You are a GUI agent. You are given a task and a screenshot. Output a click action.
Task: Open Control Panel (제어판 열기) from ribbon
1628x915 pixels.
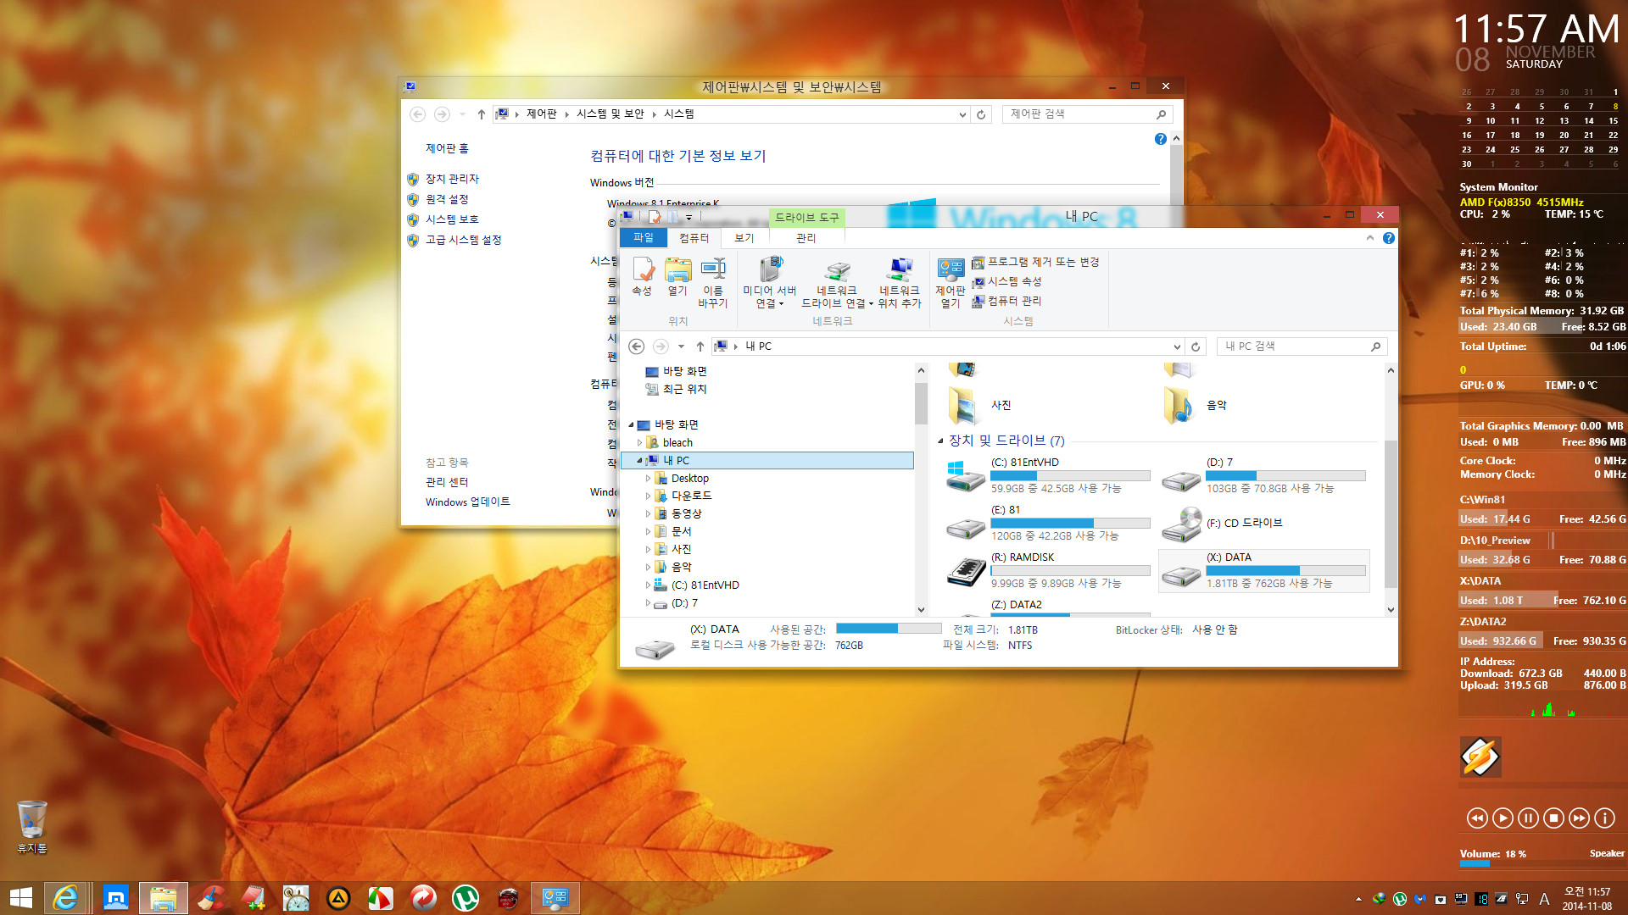point(951,283)
